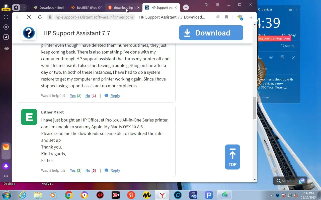Open File Explorer from taskbar
This screenshot has height=200, width=321.
point(38,195)
